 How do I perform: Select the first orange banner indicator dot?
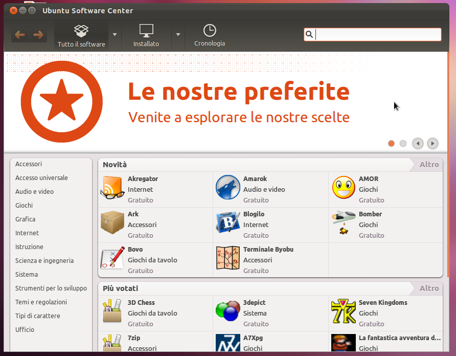(391, 144)
